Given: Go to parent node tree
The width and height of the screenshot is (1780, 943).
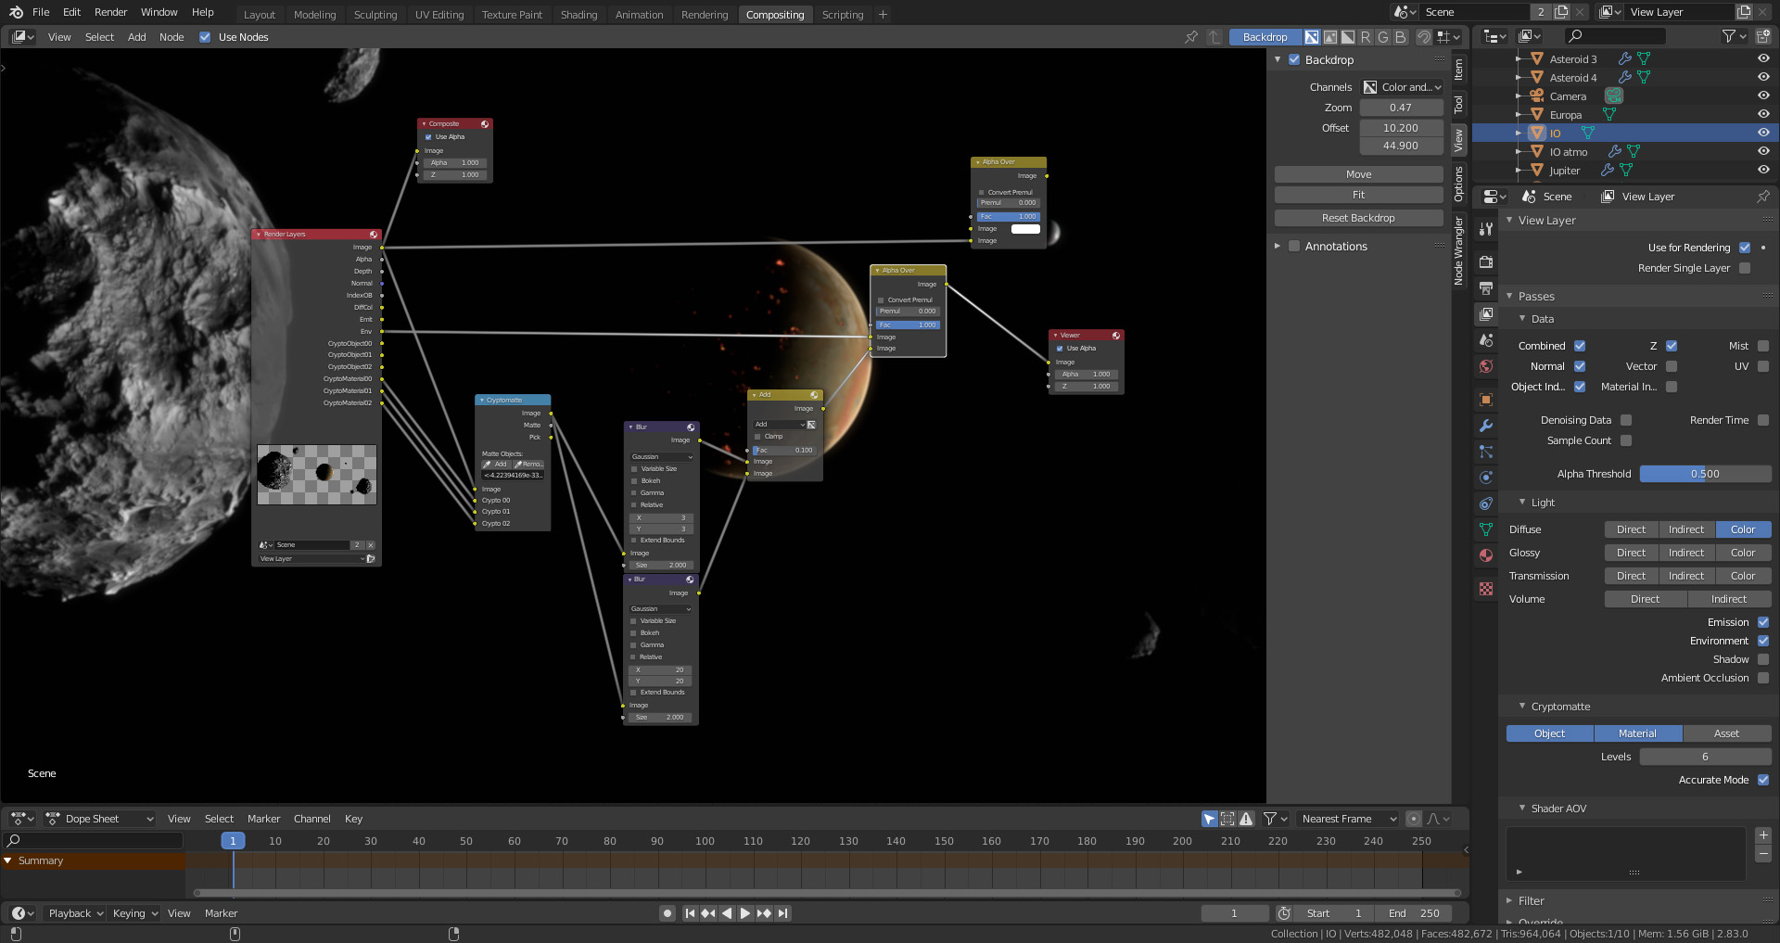Looking at the screenshot, I should tap(1214, 37).
